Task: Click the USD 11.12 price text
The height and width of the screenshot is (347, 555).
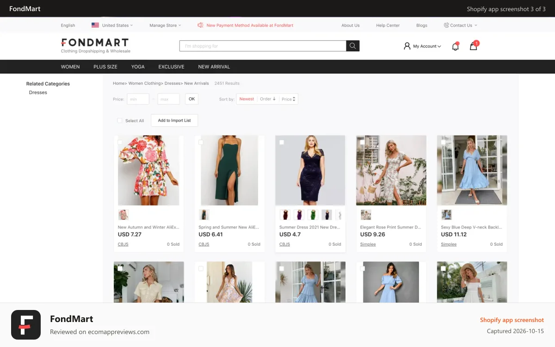Action: point(454,235)
